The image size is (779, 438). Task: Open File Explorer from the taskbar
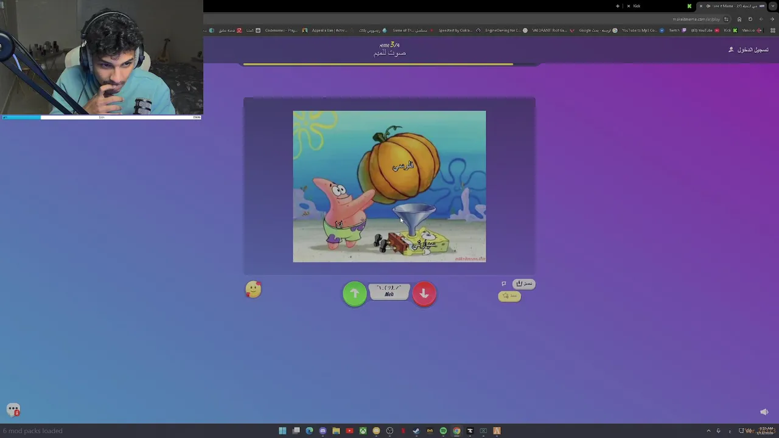(336, 431)
